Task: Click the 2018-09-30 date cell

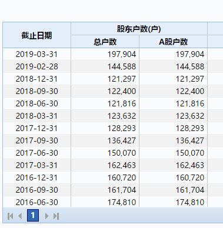Action: point(36,91)
